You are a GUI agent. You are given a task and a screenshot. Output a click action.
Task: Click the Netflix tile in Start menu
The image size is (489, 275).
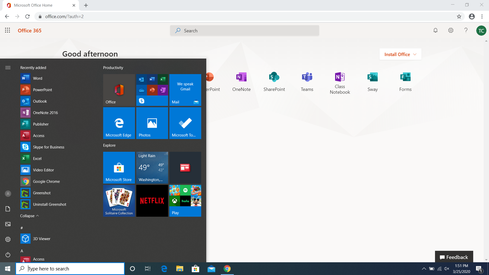(152, 201)
